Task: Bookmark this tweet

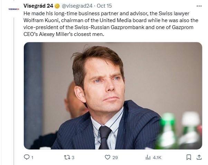Action: pos(189,157)
